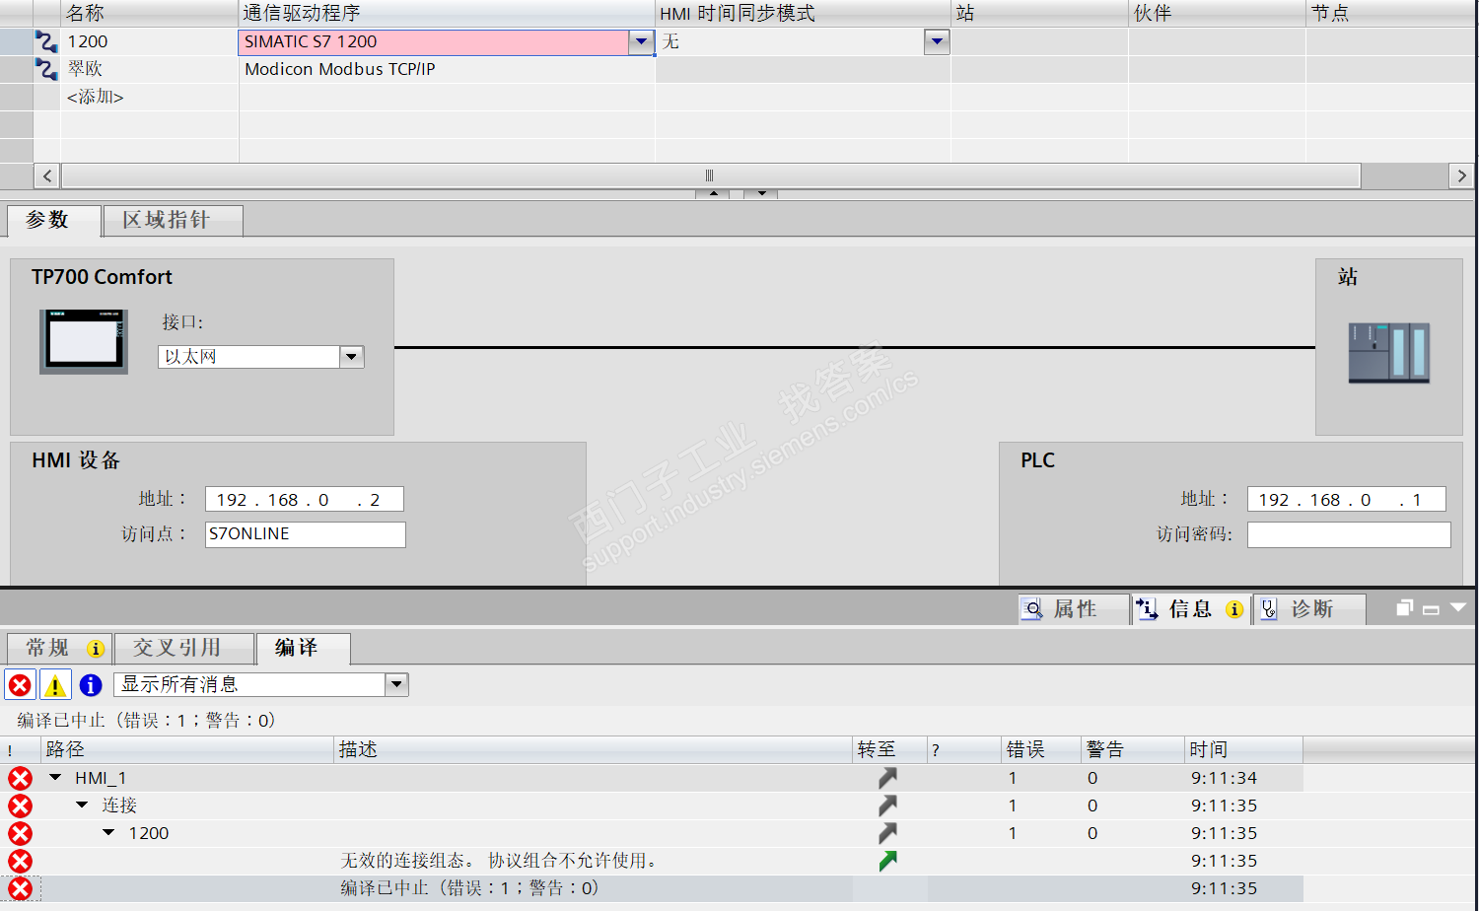Open the SIMATIC S7 1200 driver dropdown

click(642, 41)
